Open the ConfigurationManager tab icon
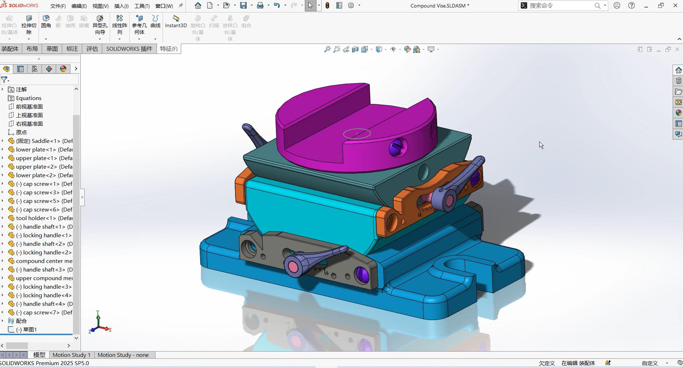The image size is (683, 368). click(35, 69)
